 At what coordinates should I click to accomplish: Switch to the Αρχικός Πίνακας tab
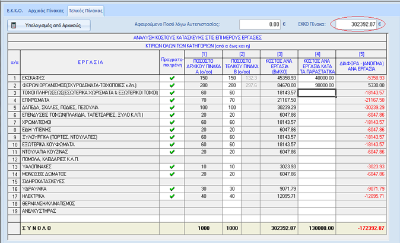[45, 11]
